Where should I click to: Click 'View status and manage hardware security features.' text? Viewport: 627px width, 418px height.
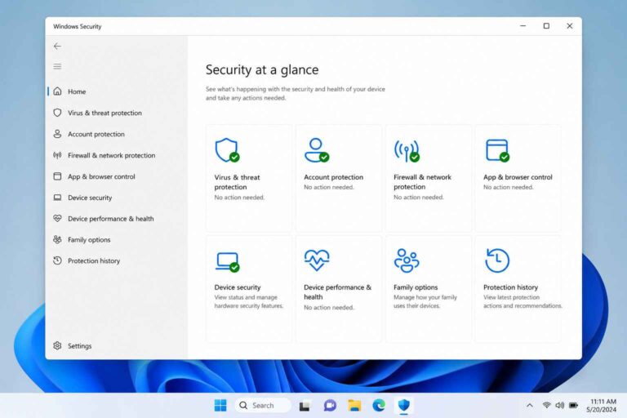pos(249,301)
